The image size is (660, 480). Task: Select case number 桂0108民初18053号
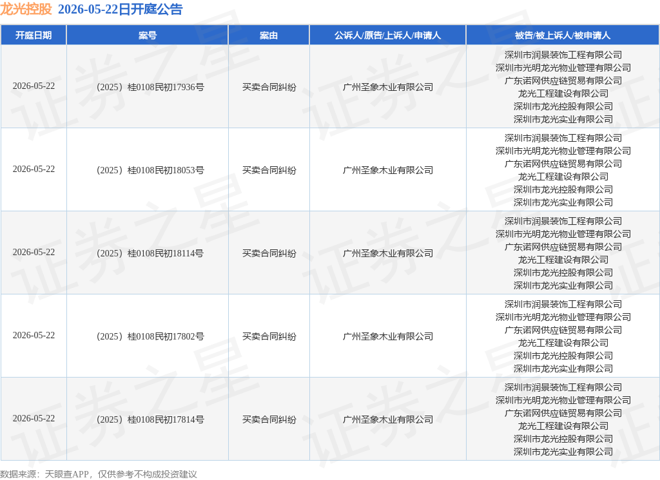click(x=166, y=170)
